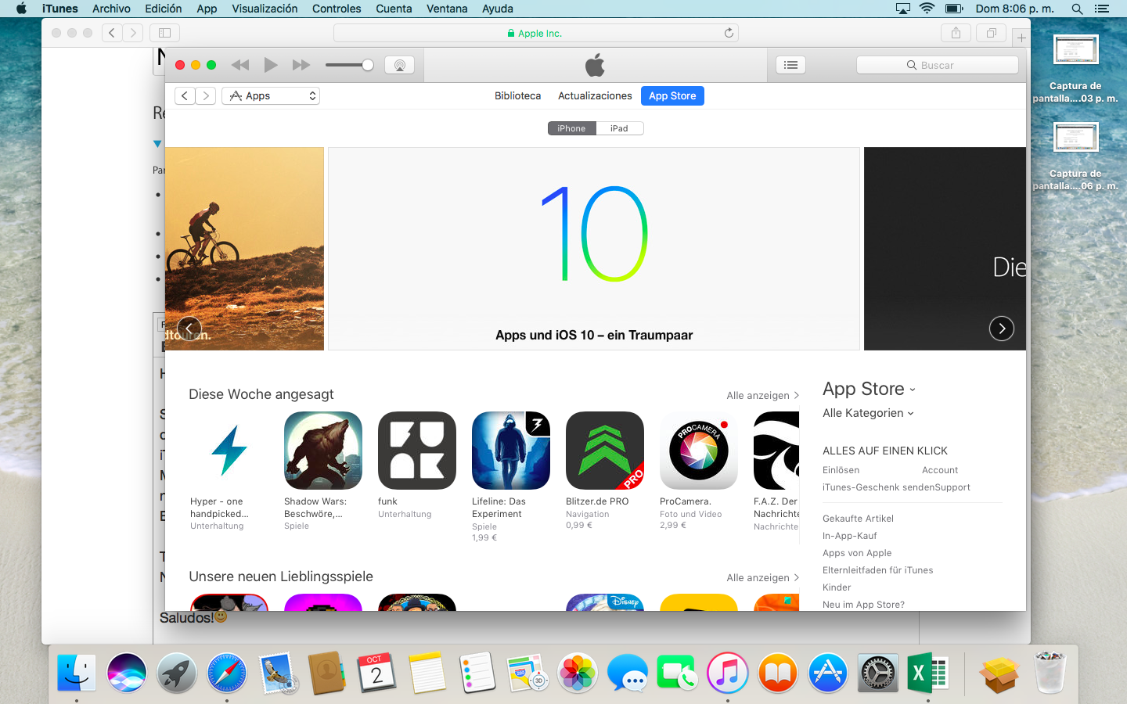Open the Mac App Store from the Dock
Viewport: 1127px width, 704px height.
point(828,673)
